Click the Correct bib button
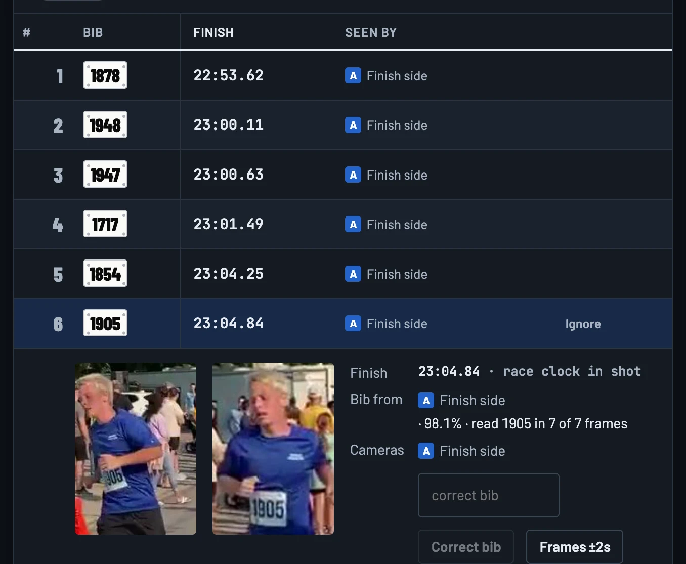The image size is (686, 564). 466,547
